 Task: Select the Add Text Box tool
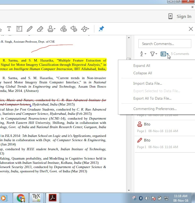tap(19, 29)
